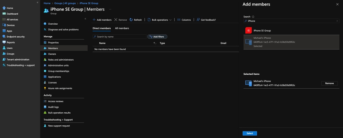
Task: Follow the Groups | All groups breadcrumb link
Action: [65, 3]
